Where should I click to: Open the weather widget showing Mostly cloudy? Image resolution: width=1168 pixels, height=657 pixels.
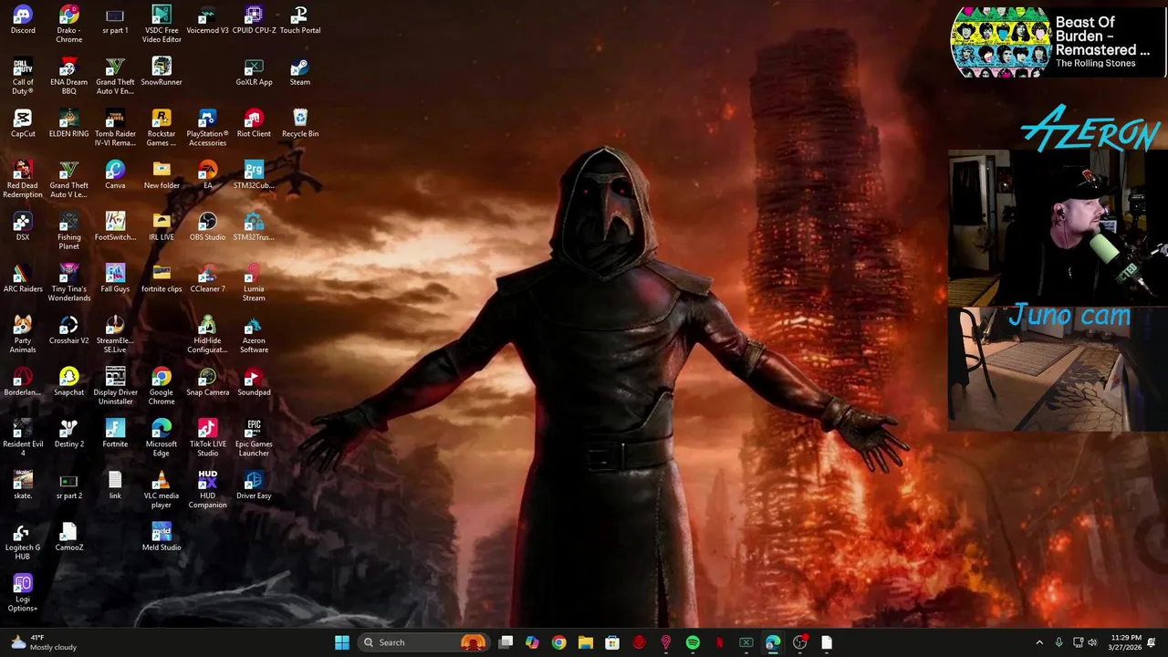point(44,642)
